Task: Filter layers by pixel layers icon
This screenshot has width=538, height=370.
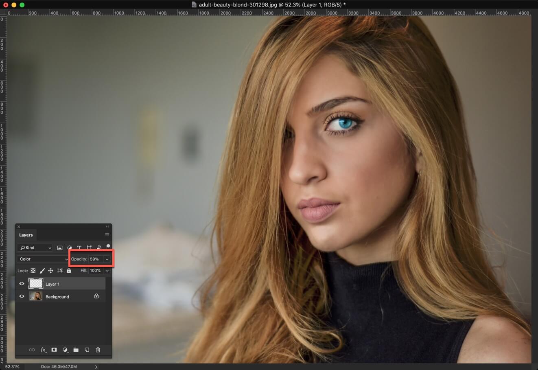Action: pyautogui.click(x=60, y=247)
